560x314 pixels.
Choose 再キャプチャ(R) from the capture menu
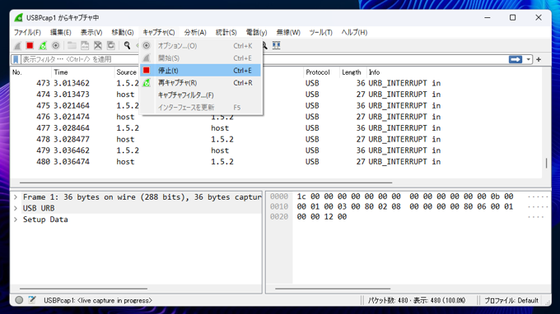pyautogui.click(x=200, y=83)
